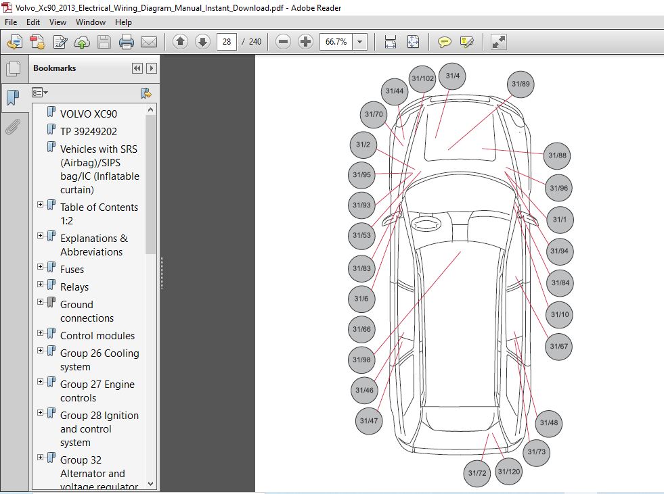Collapse the Bookmarks panel double-arrow button
Image resolution: width=664 pixels, height=494 pixels.
click(x=137, y=68)
